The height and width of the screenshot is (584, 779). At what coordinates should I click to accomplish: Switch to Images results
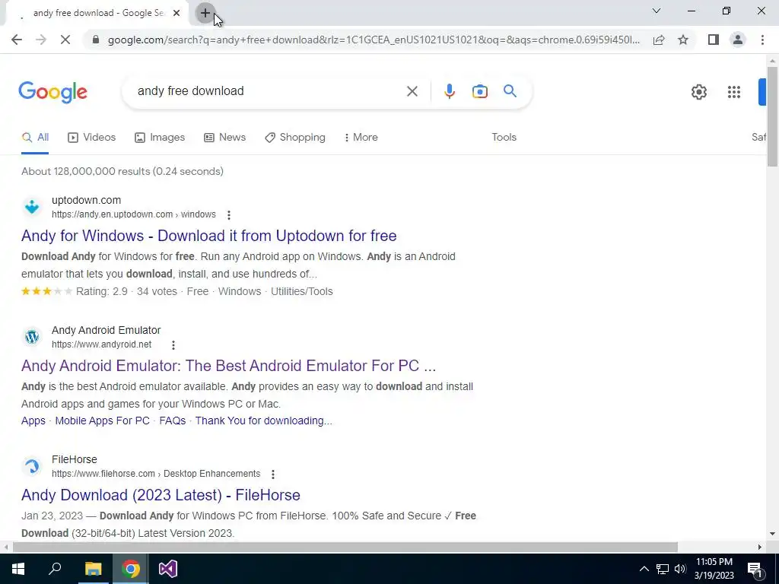[160, 138]
